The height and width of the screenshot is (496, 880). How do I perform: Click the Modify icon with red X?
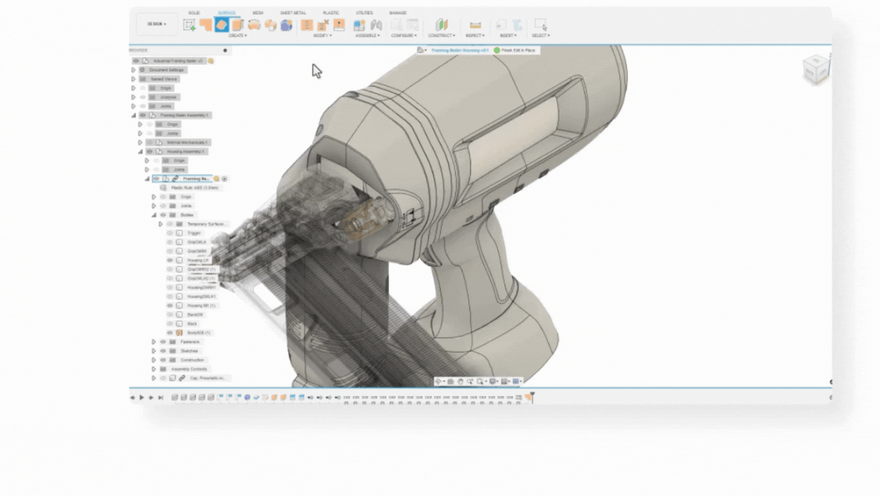[x=323, y=25]
